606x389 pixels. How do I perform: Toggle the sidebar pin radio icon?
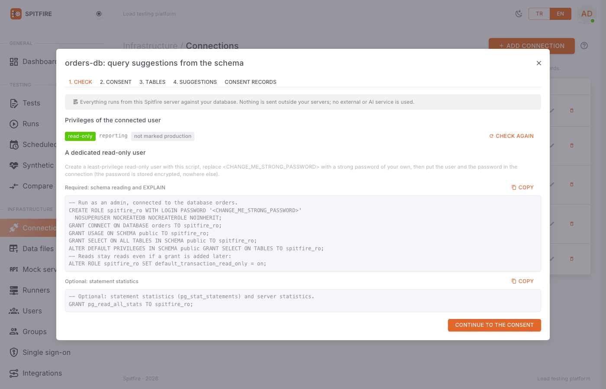99,14
